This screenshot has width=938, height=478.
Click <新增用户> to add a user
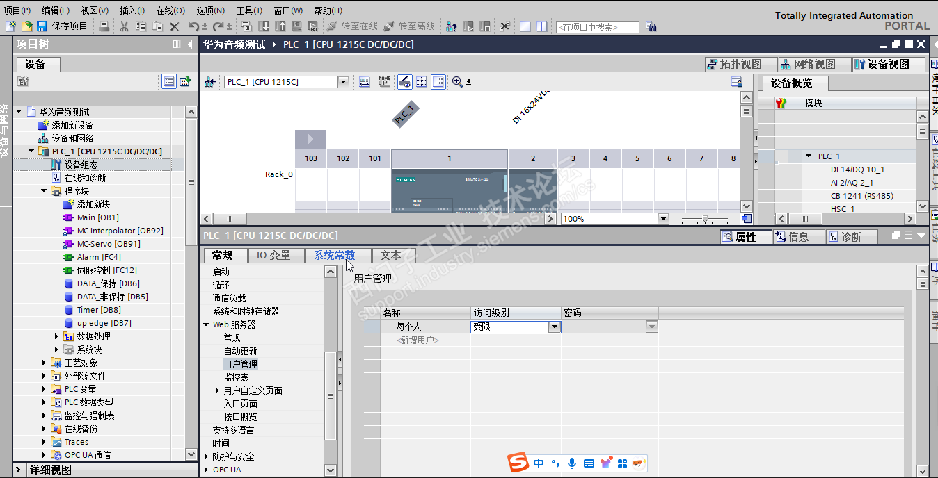(418, 340)
